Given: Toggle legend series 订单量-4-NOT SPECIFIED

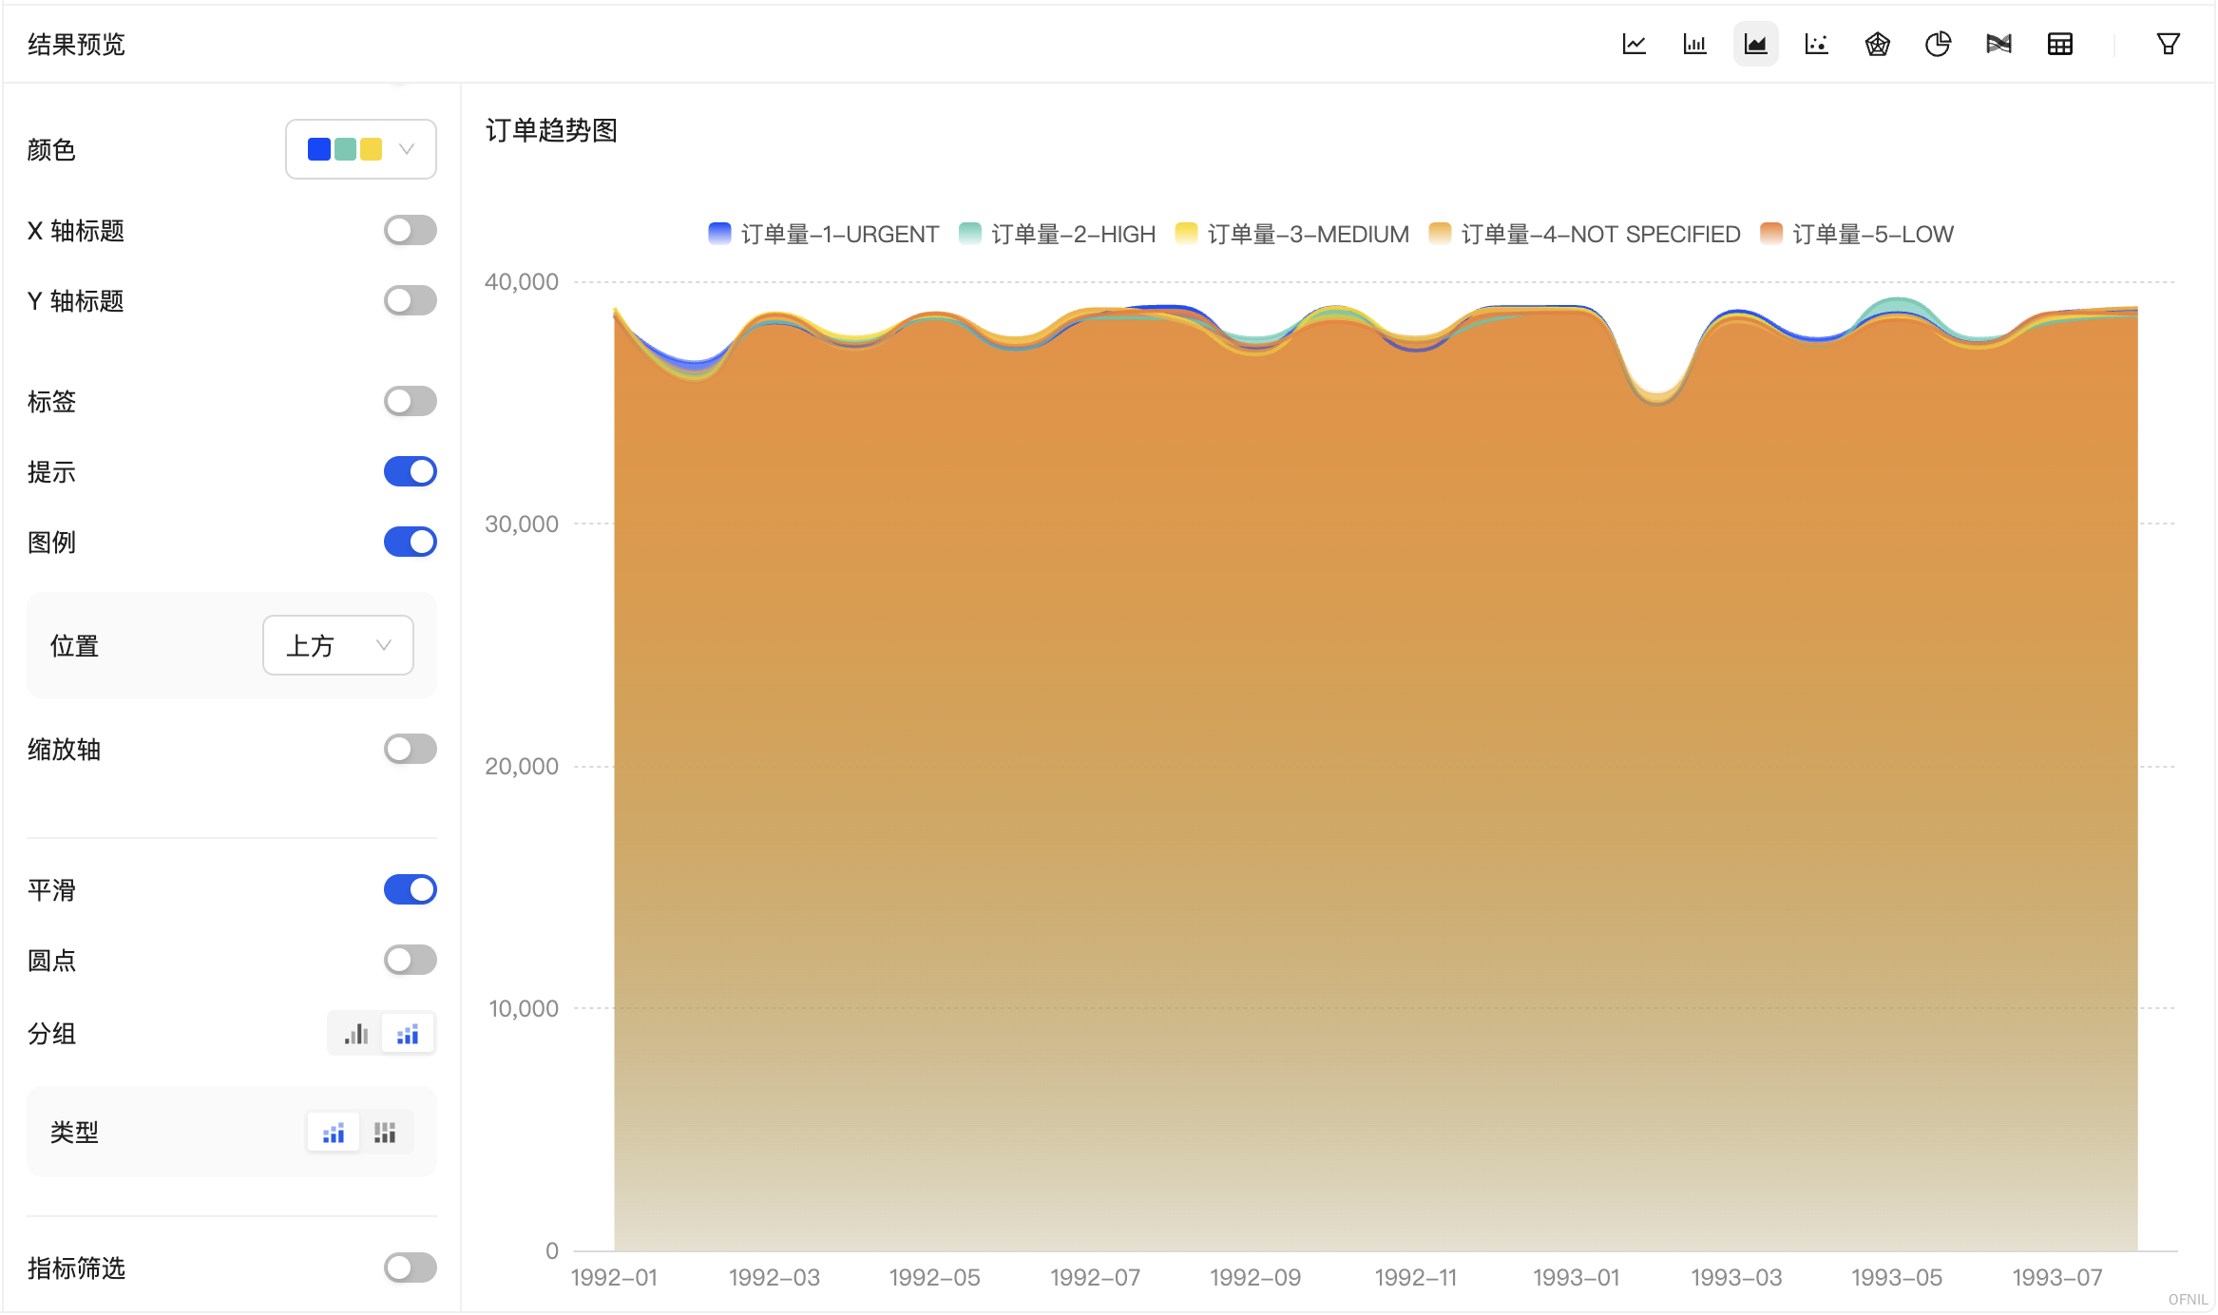Looking at the screenshot, I should (1585, 234).
